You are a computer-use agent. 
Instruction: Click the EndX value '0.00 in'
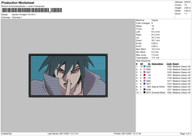(x=155, y=43)
